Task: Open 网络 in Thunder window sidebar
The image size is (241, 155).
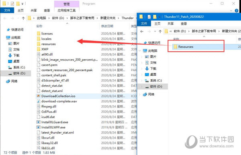Action: pos(14,81)
